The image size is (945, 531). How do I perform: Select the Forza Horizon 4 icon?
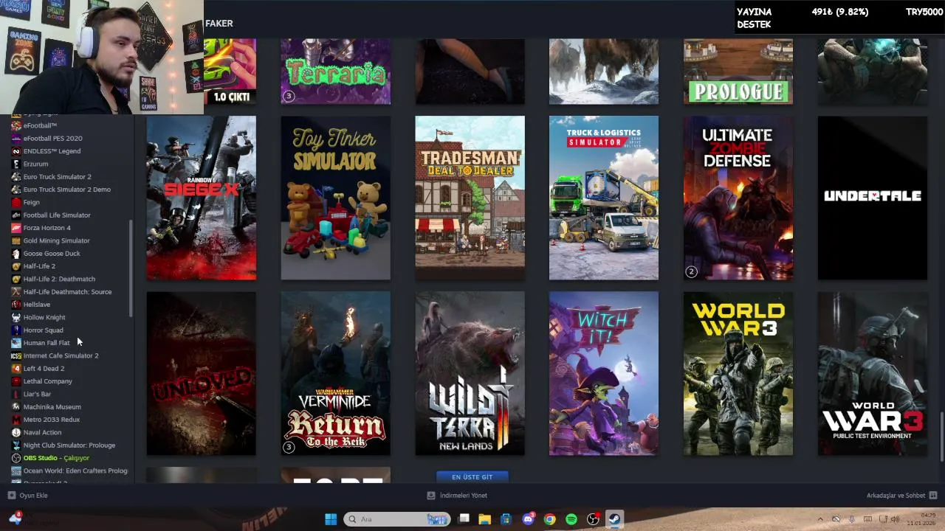coord(16,228)
